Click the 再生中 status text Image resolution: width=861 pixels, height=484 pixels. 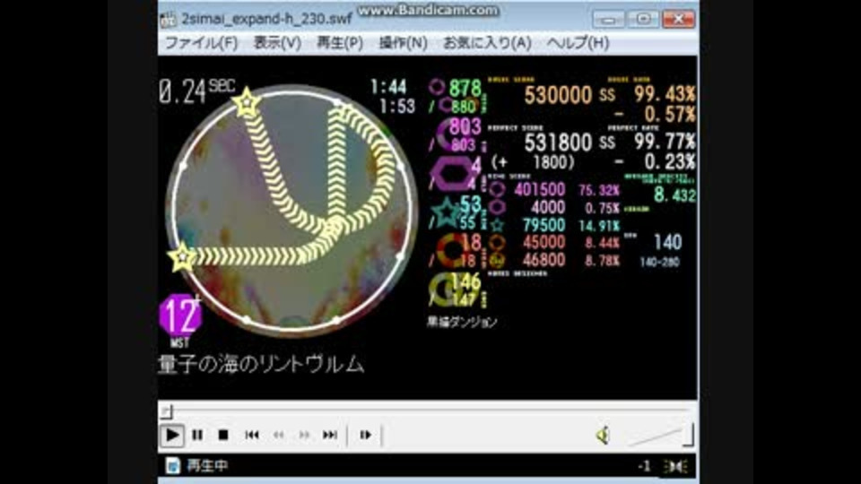tap(207, 466)
